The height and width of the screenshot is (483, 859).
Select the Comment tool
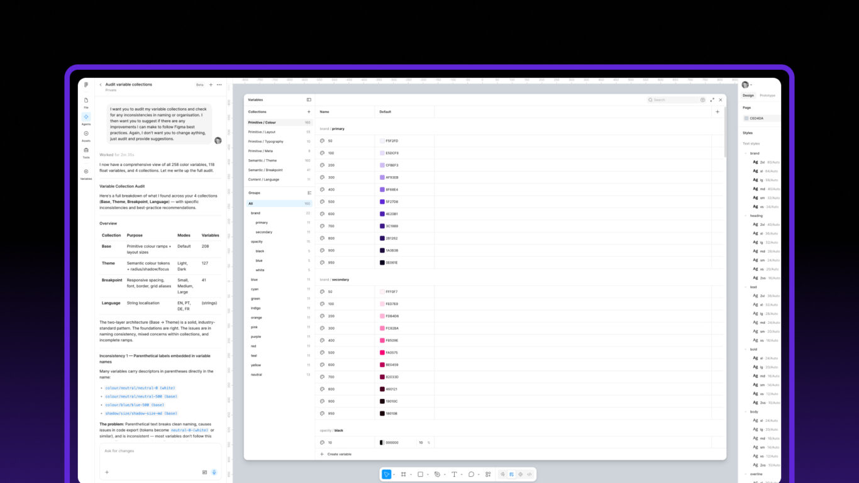click(x=471, y=474)
